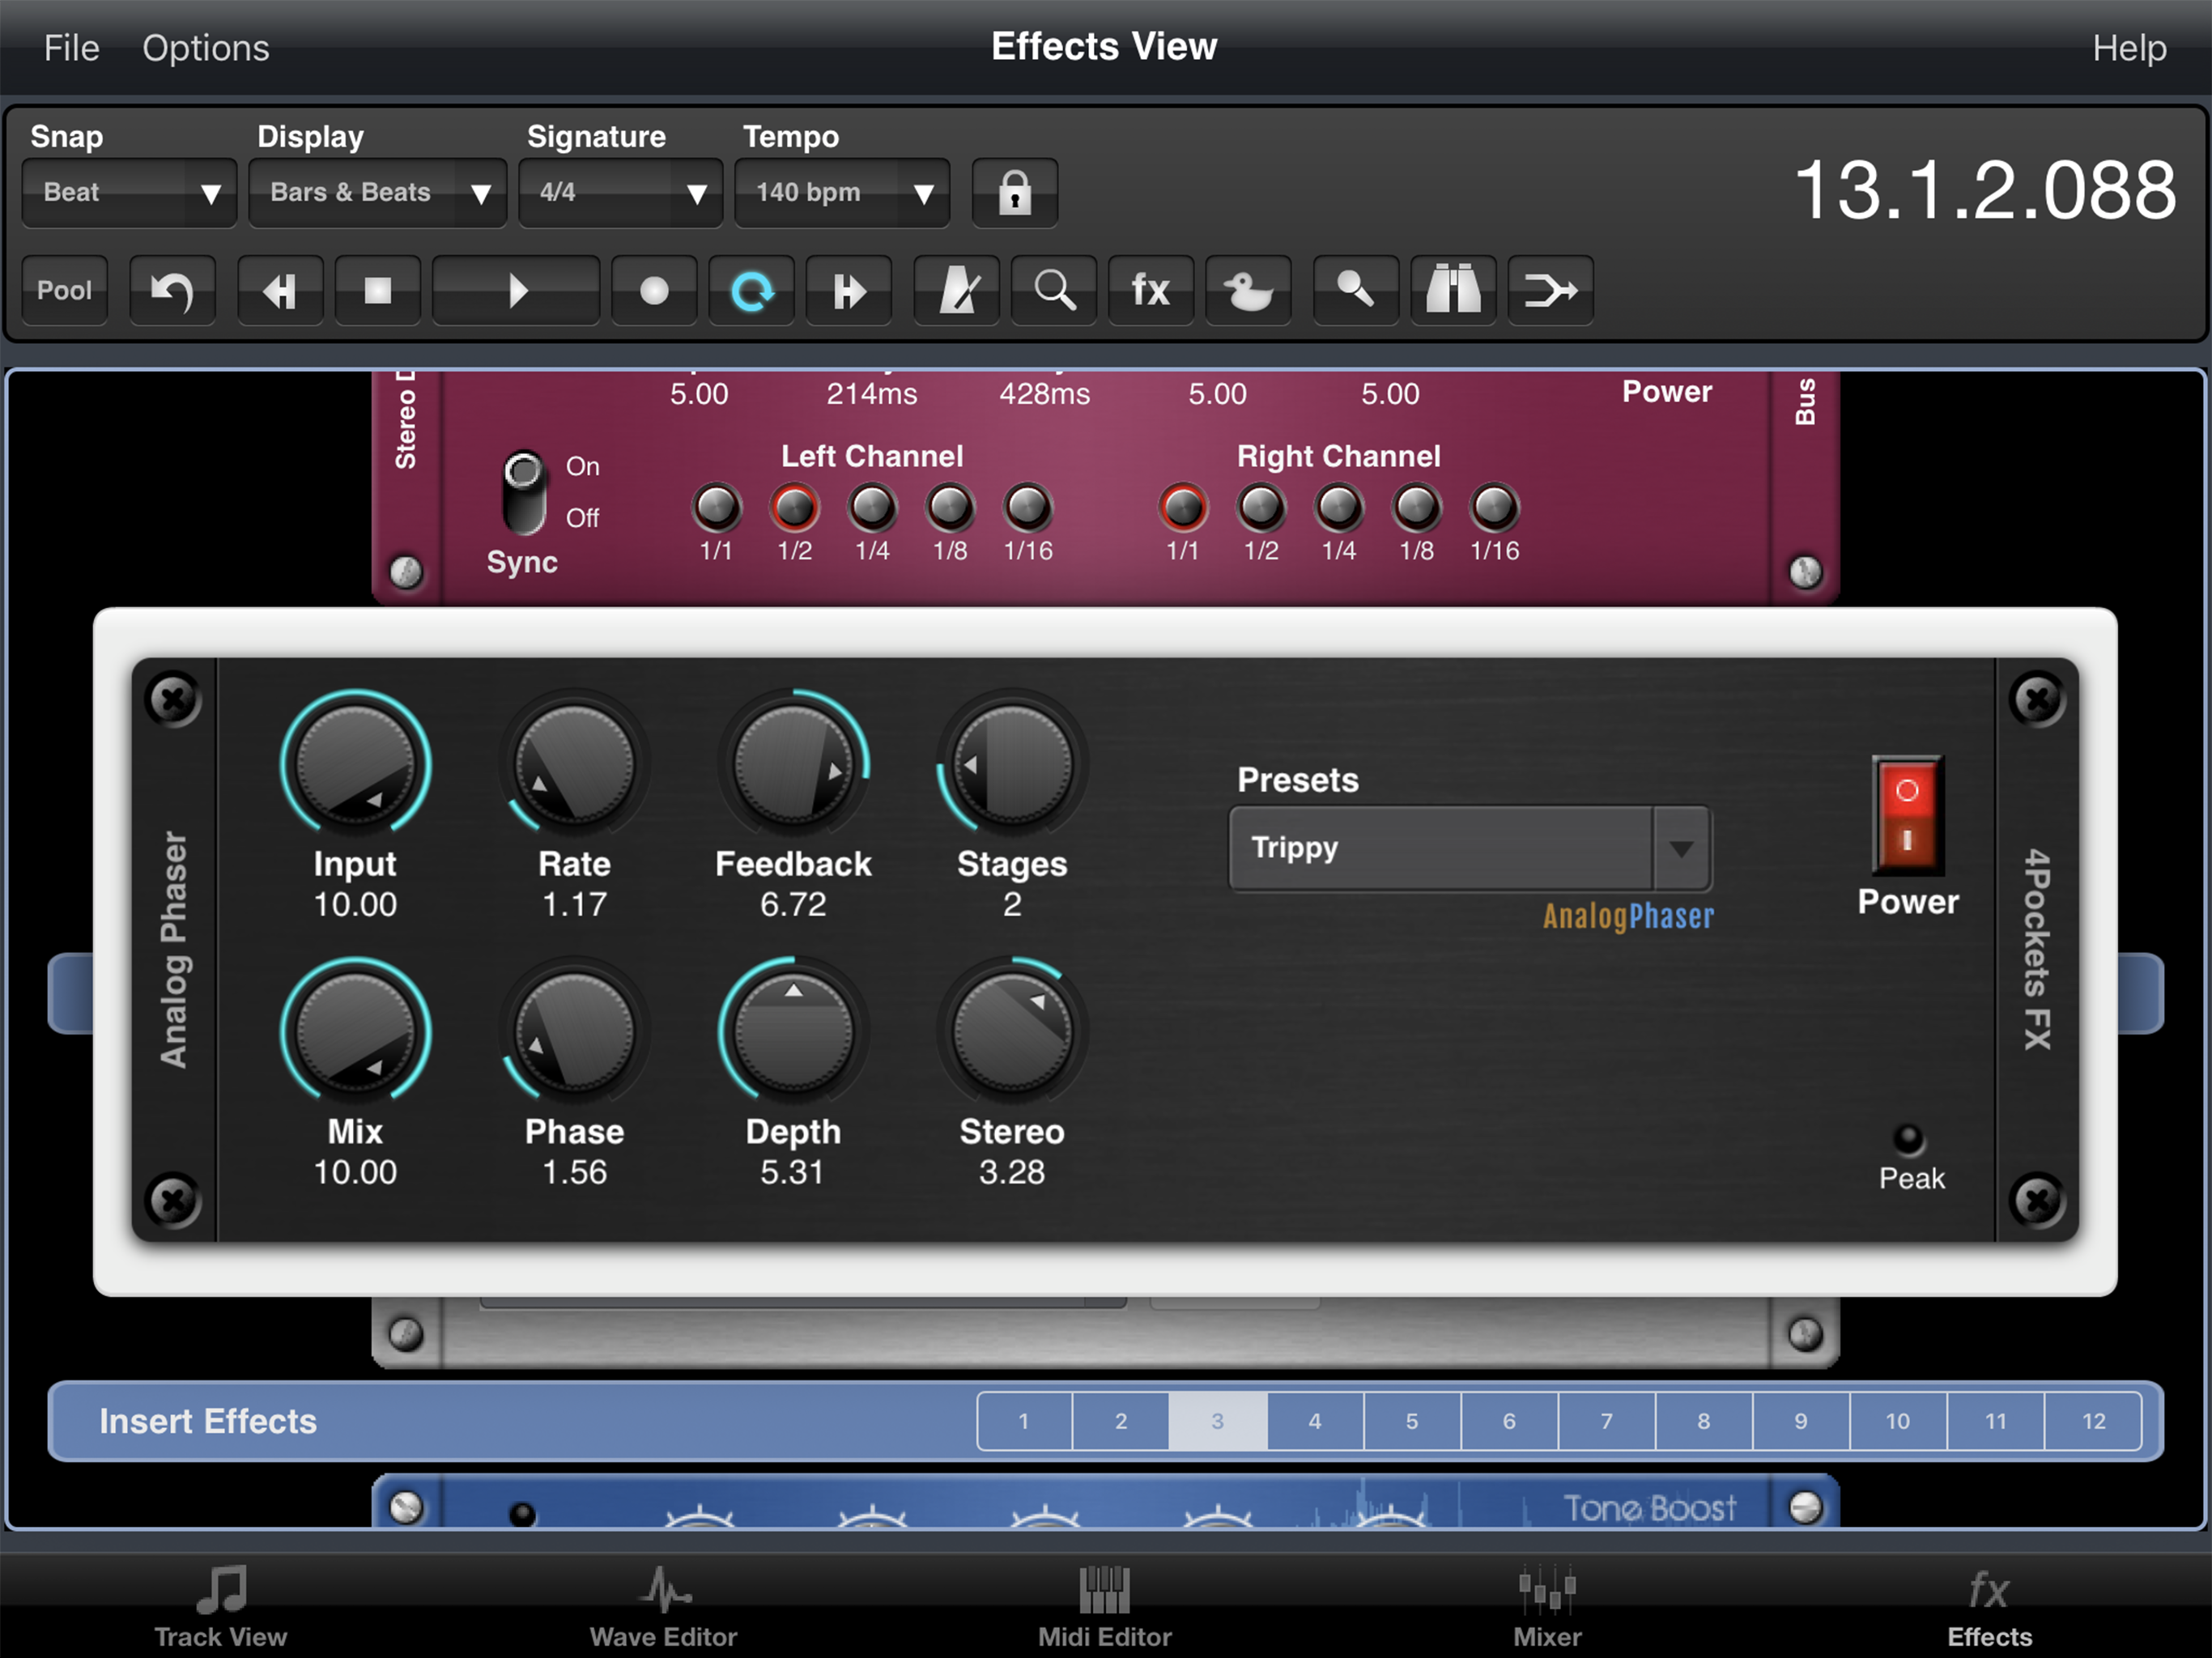Click the undo arrow icon
This screenshot has height=1658, width=2212.
pyautogui.click(x=171, y=291)
